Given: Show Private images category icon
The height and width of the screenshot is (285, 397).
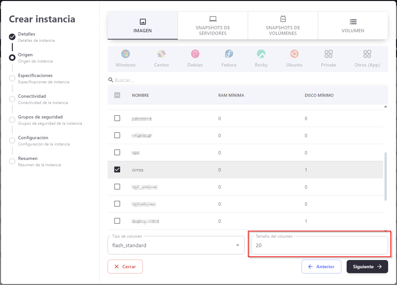Looking at the screenshot, I should (x=328, y=54).
